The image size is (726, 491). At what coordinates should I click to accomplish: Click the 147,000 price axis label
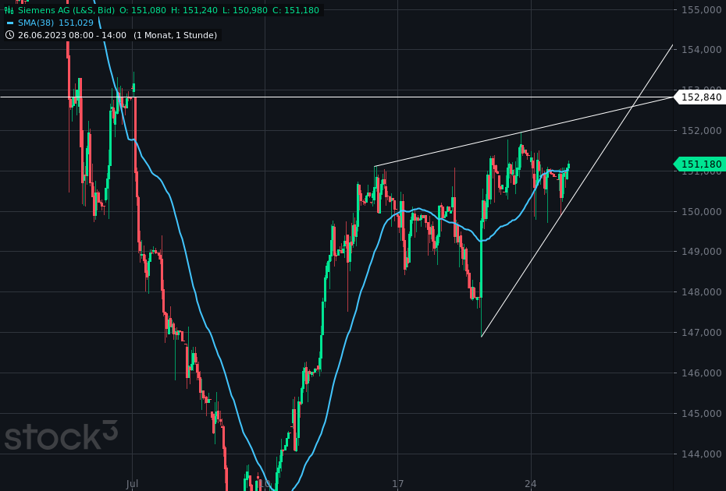(702, 333)
